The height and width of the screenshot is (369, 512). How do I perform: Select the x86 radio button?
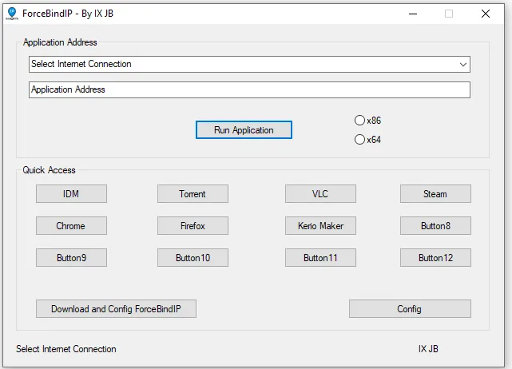[x=359, y=121]
